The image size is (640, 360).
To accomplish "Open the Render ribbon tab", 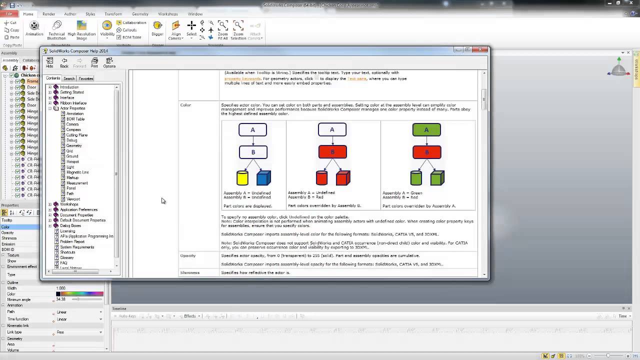I will click(x=49, y=14).
